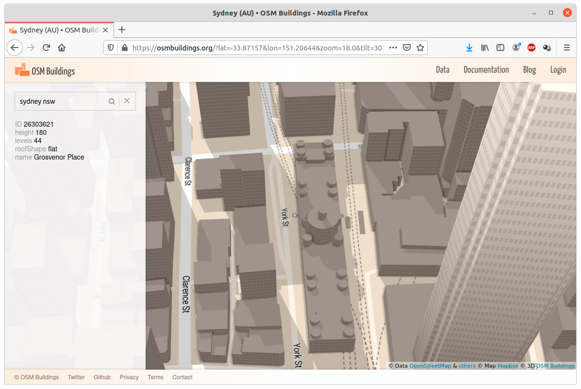Open the Terms footer link
This screenshot has width=581, height=389.
coord(155,377)
